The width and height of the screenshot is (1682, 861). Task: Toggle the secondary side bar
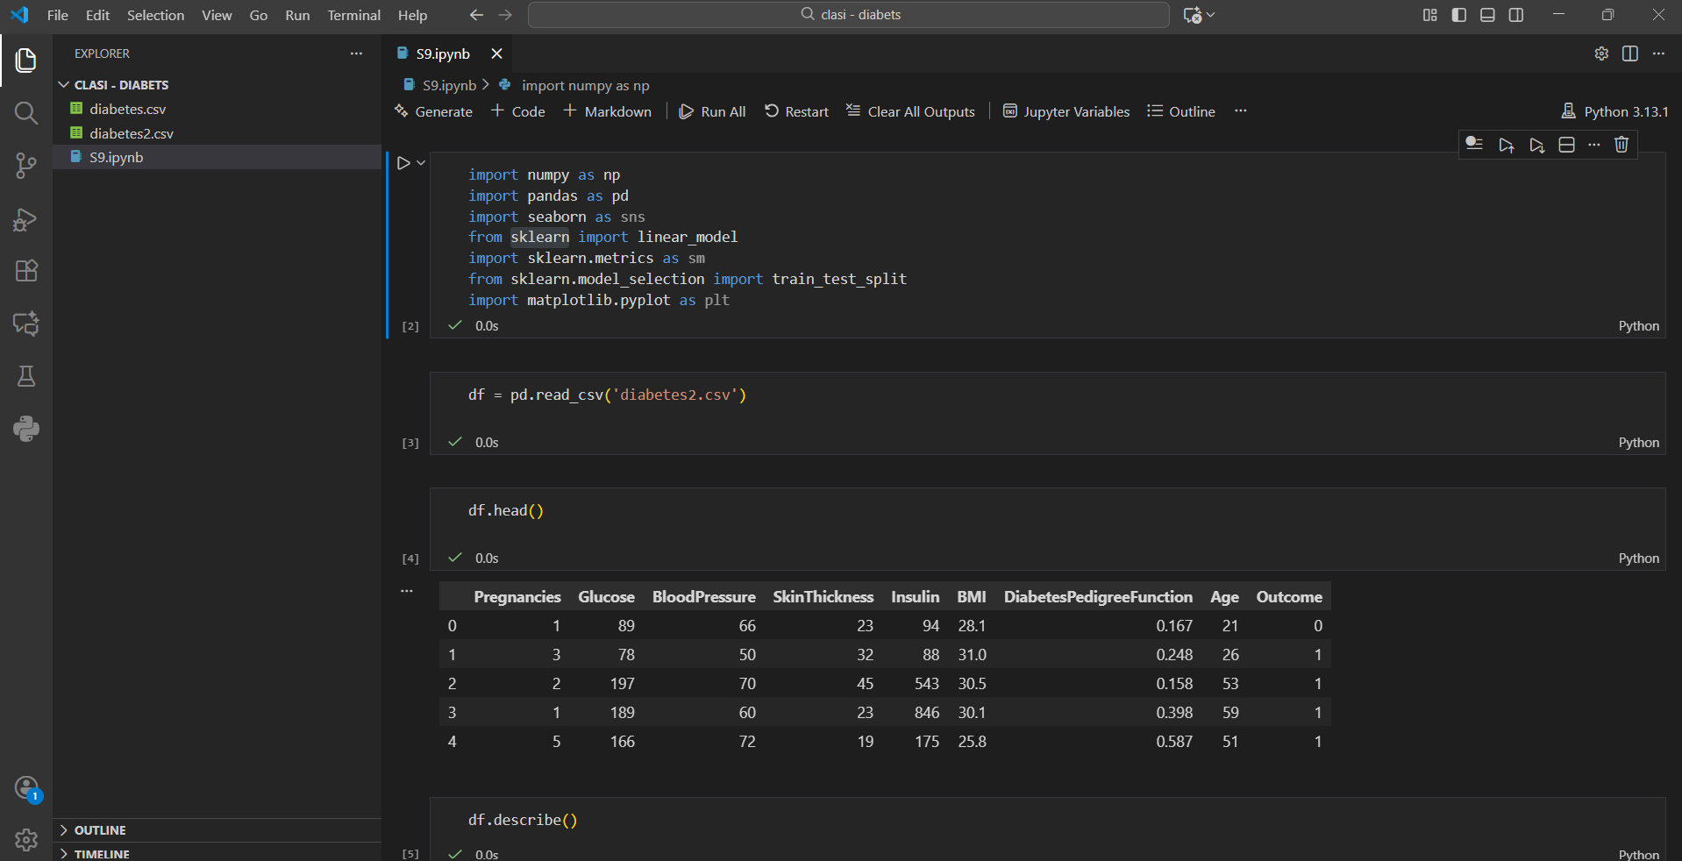[1516, 15]
